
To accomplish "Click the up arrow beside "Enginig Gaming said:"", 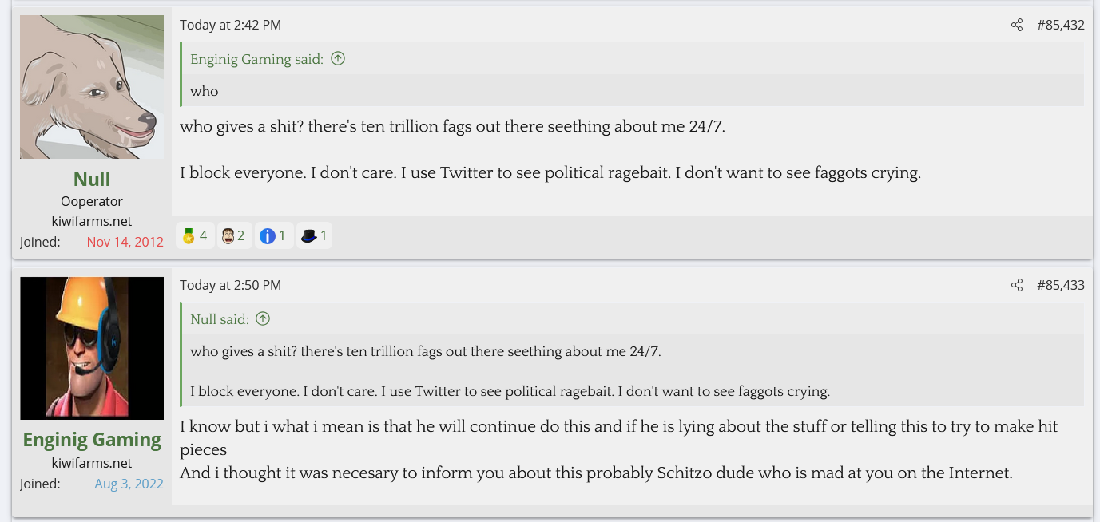I will click(338, 58).
